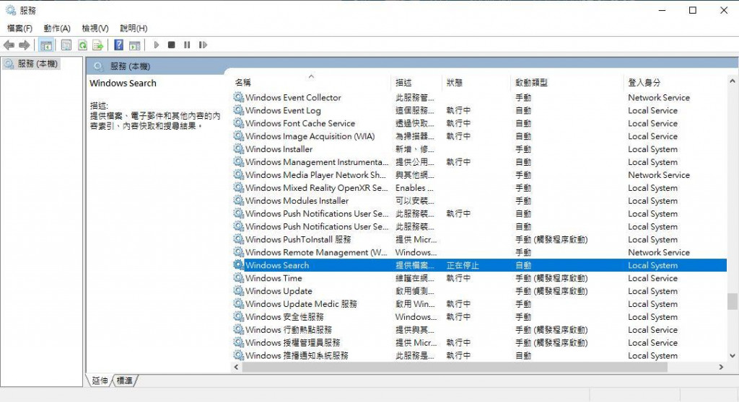This screenshot has width=739, height=402.
Task: Switch to the 延伸 tab
Action: click(100, 380)
